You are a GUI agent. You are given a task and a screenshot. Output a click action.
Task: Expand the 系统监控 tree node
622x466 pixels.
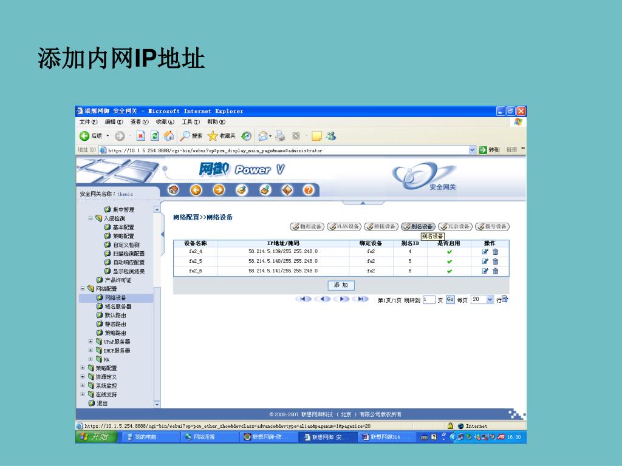point(83,385)
